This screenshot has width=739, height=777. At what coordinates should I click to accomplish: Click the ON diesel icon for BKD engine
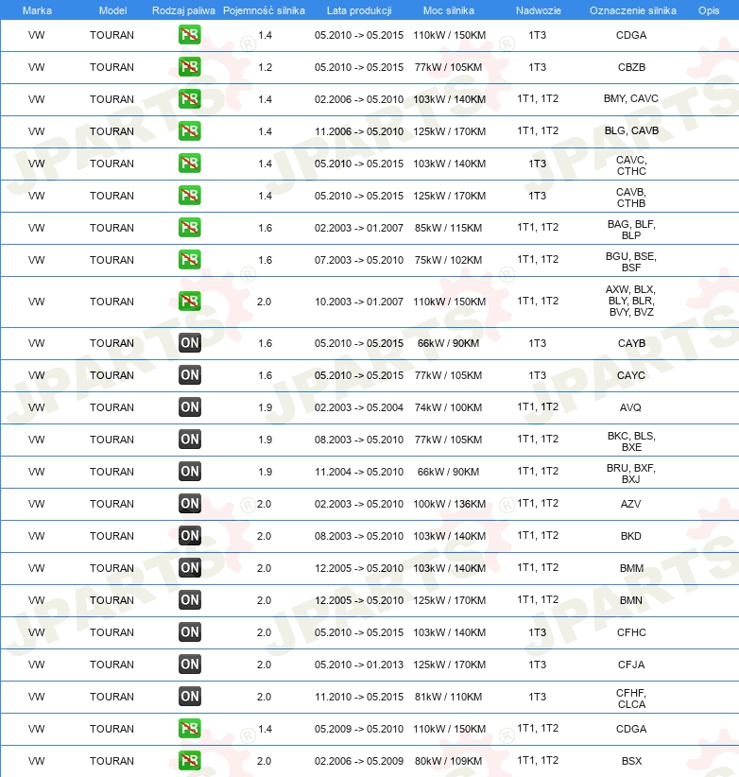[x=190, y=536]
